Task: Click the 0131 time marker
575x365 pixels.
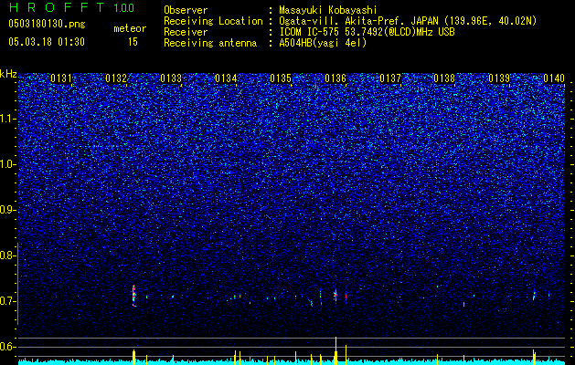Action: (61, 78)
